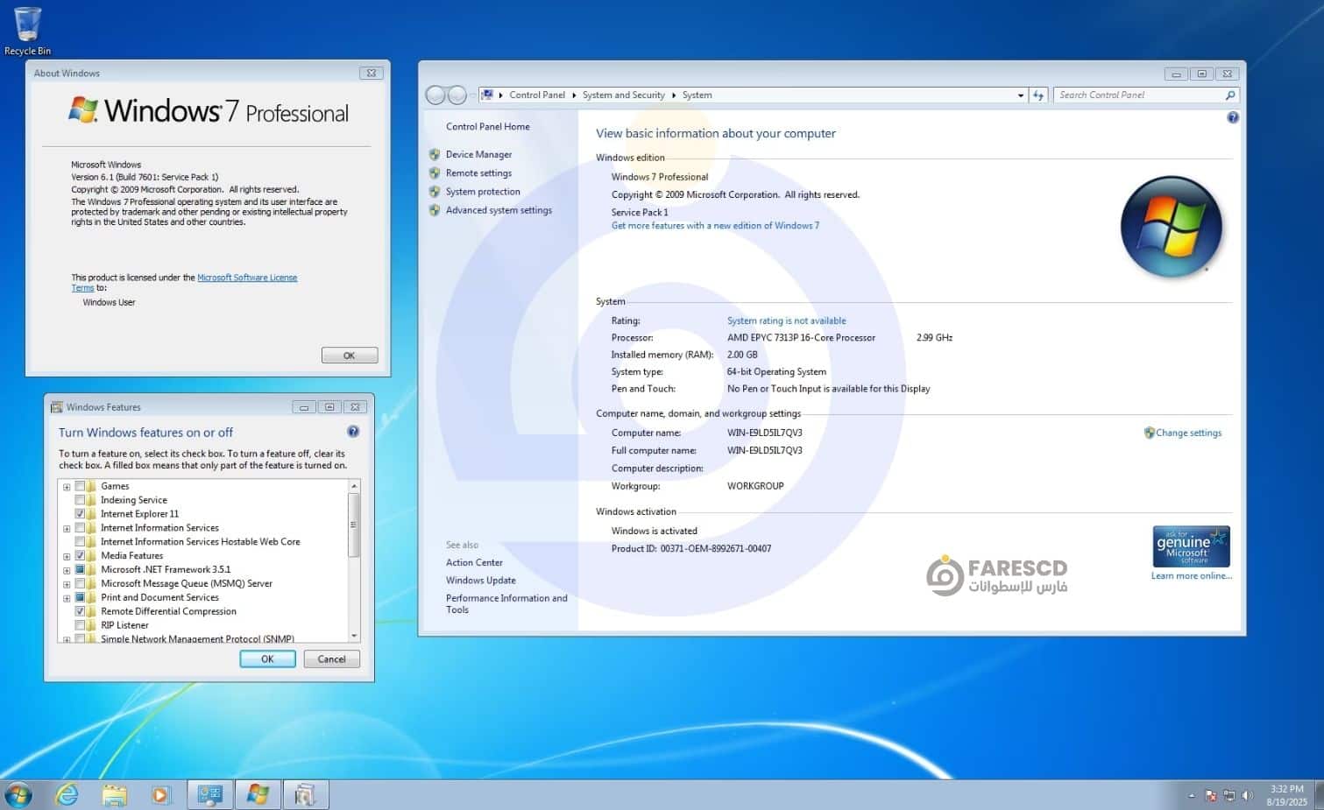This screenshot has height=810, width=1324.
Task: Uncheck Internet Explorer 11 feature
Action: (80, 514)
